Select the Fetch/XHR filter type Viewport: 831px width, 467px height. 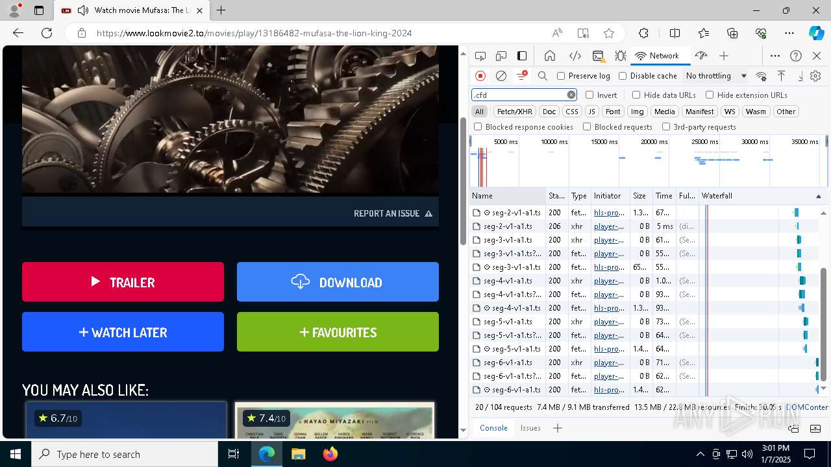[x=515, y=112]
